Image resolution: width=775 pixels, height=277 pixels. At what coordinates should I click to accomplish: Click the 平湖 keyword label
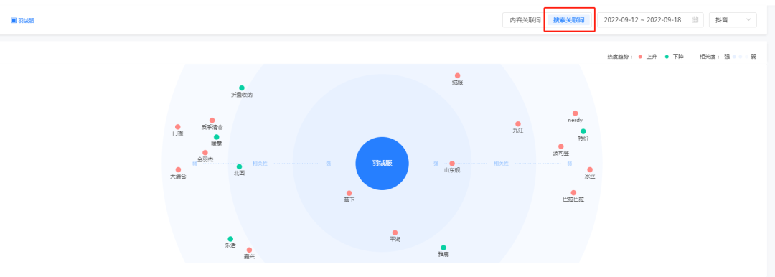pyautogui.click(x=395, y=240)
